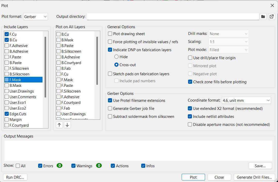Move selected layer up in plot order
The image size is (278, 182).
(59, 125)
